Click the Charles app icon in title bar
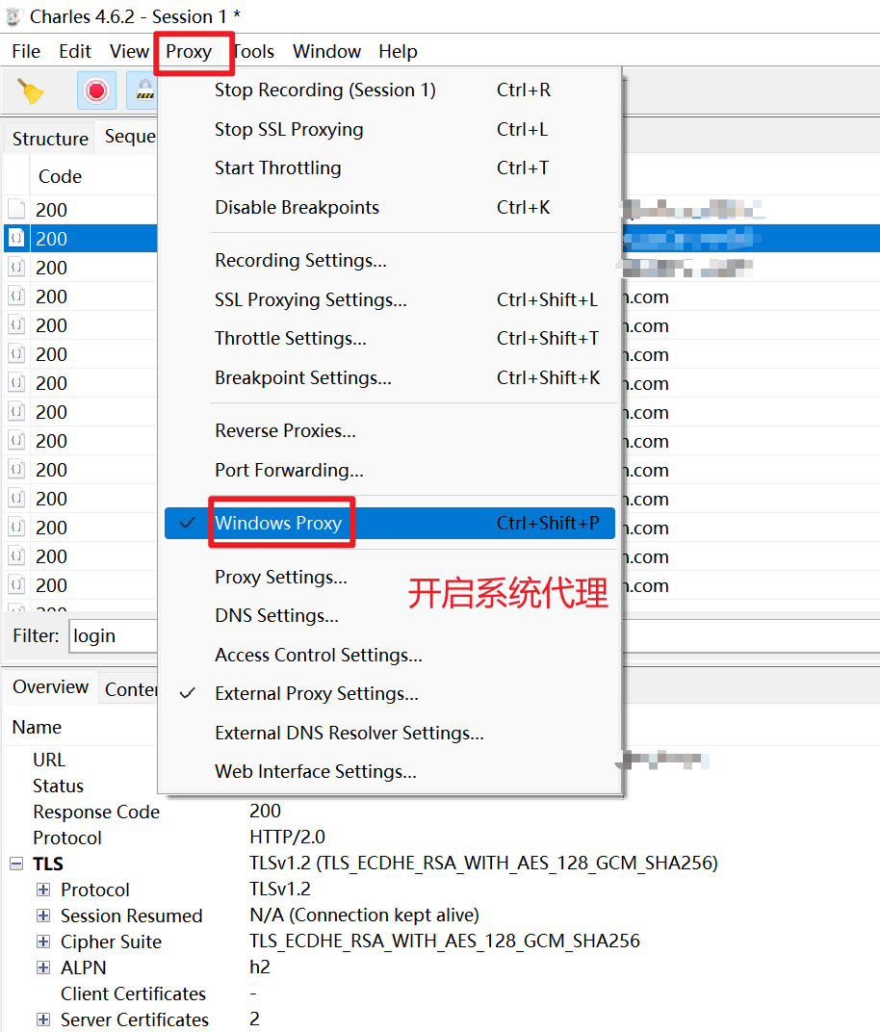880x1032 pixels. (13, 16)
